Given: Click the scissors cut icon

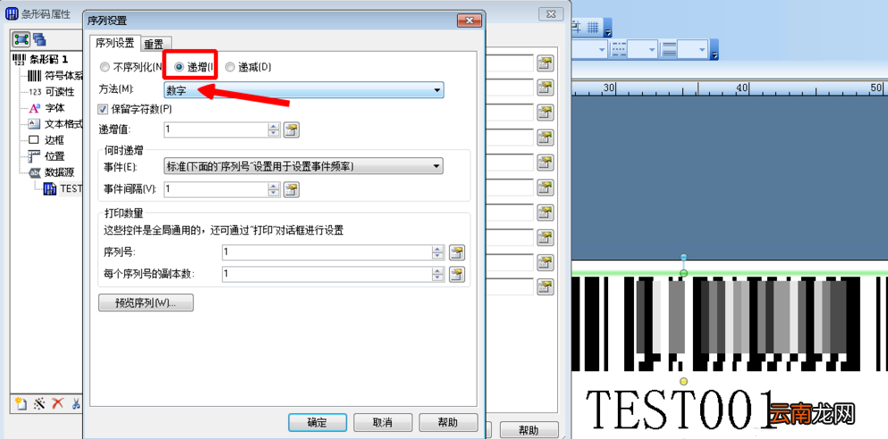Looking at the screenshot, I should [76, 403].
